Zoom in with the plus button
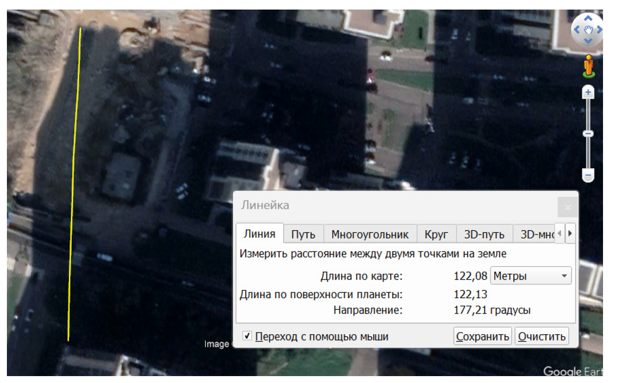The width and height of the screenshot is (620, 383). [x=588, y=92]
